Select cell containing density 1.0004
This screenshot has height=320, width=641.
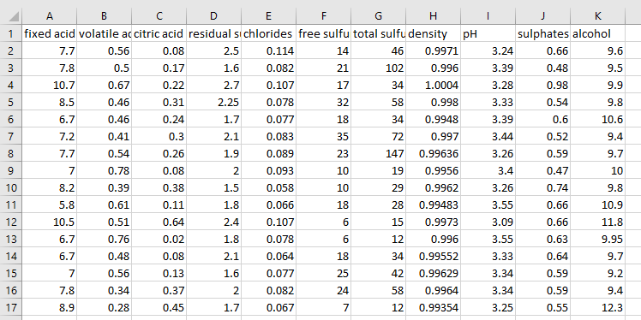coord(434,85)
